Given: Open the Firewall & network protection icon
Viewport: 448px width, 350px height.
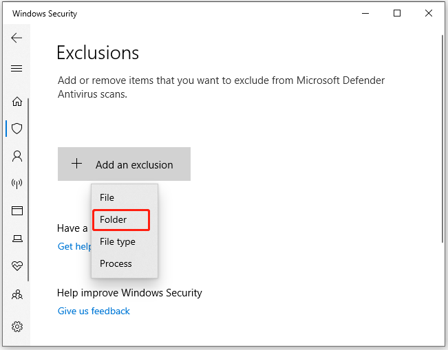Looking at the screenshot, I should [17, 184].
